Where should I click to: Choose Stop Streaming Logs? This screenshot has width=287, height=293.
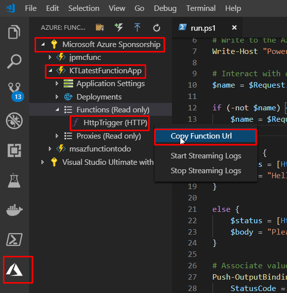point(206,171)
